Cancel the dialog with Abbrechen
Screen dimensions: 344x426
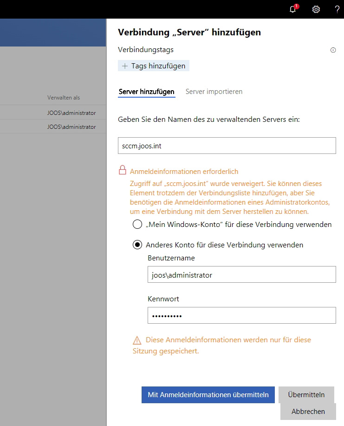click(308, 412)
